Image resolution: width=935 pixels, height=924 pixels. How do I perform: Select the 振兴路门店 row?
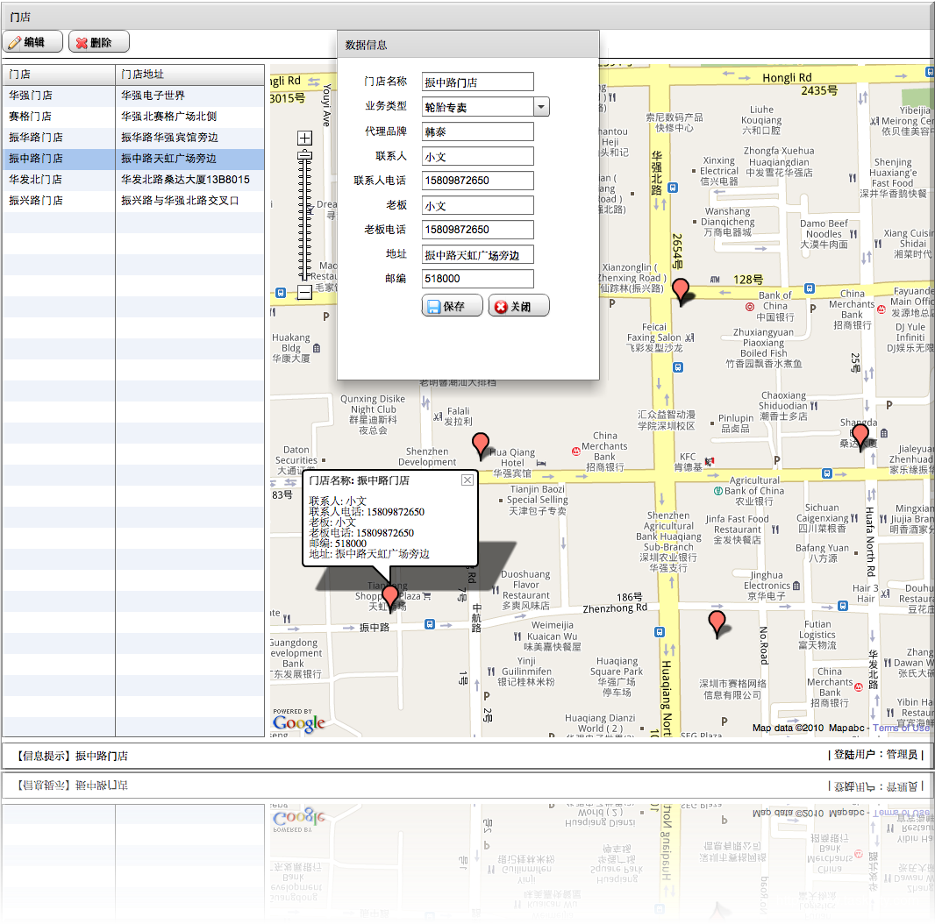click(133, 200)
